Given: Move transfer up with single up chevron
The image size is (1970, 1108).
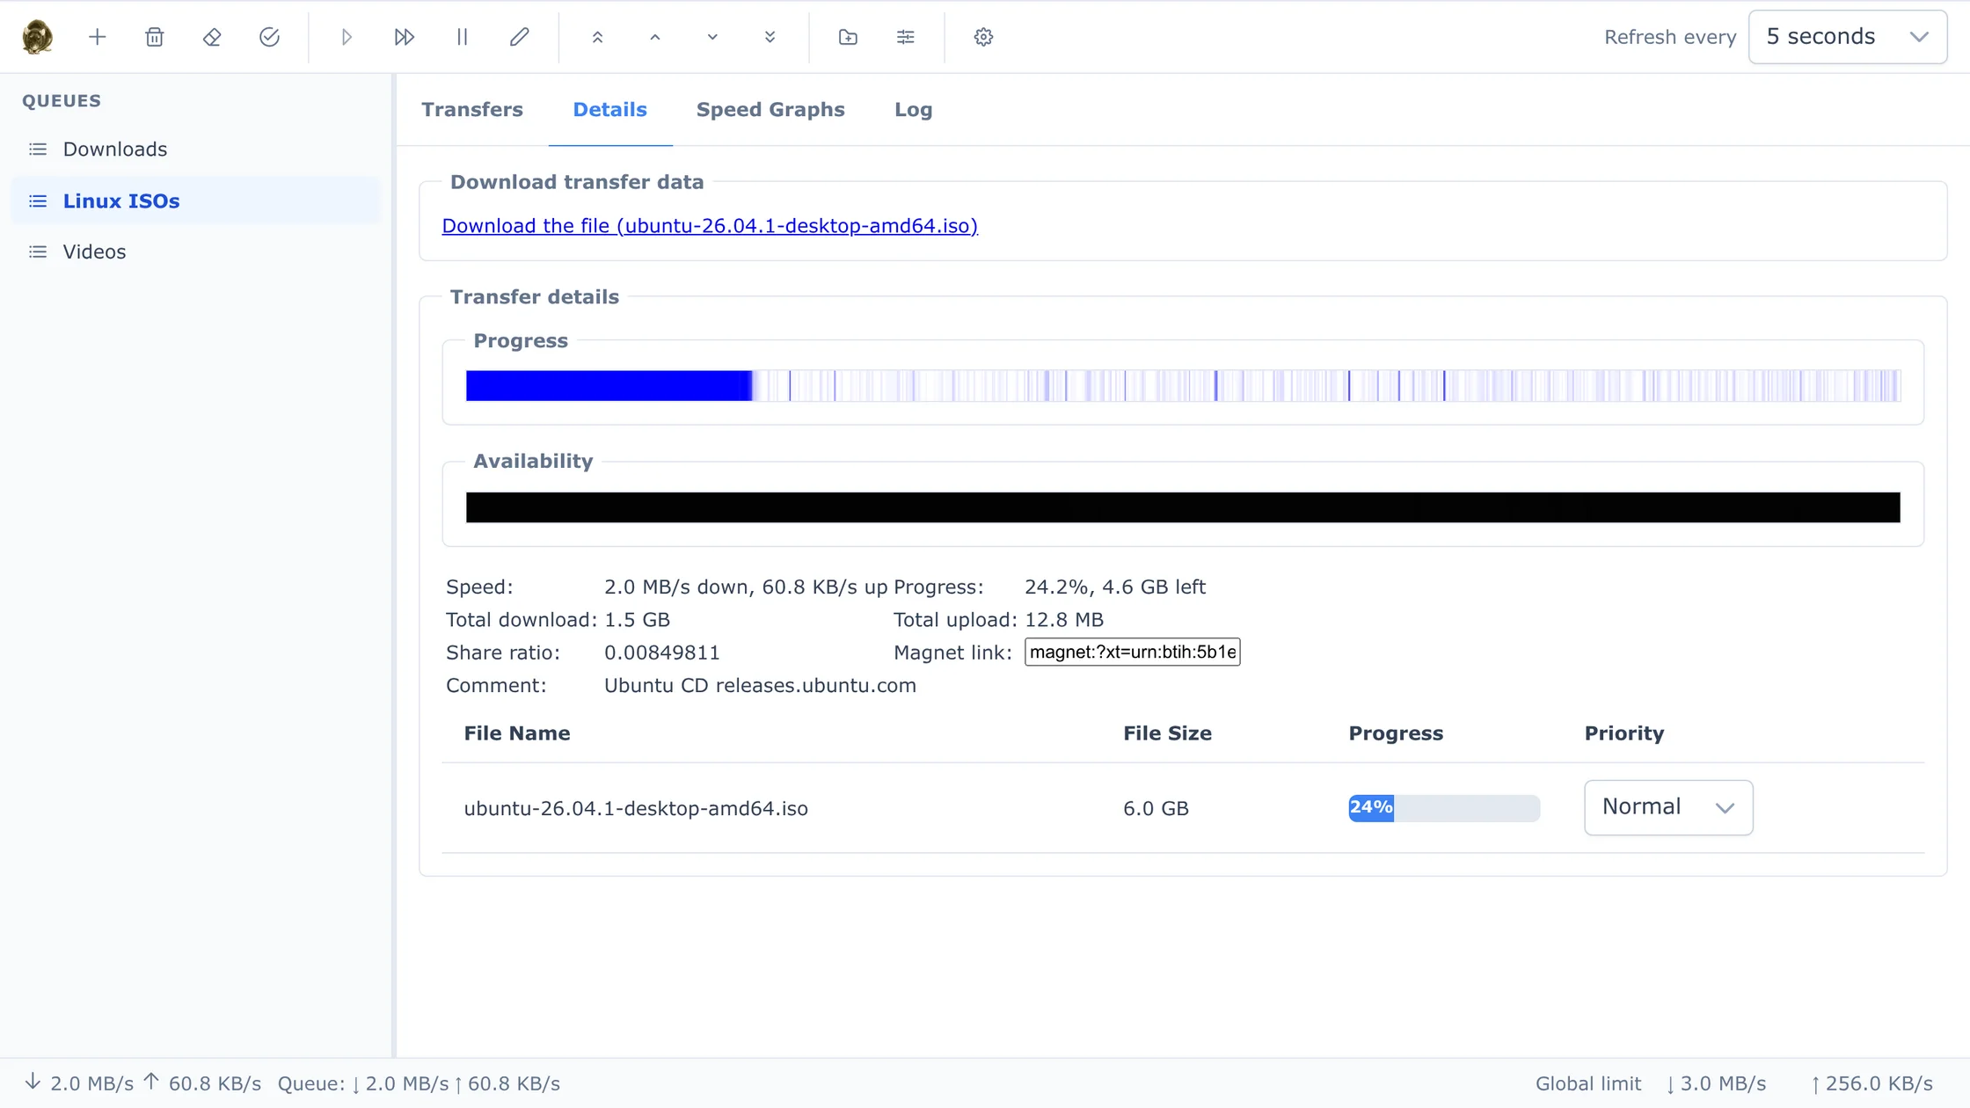Looking at the screenshot, I should [x=655, y=37].
